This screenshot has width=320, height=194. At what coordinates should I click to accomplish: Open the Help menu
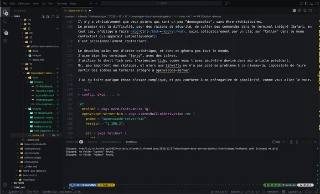tap(73, 4)
